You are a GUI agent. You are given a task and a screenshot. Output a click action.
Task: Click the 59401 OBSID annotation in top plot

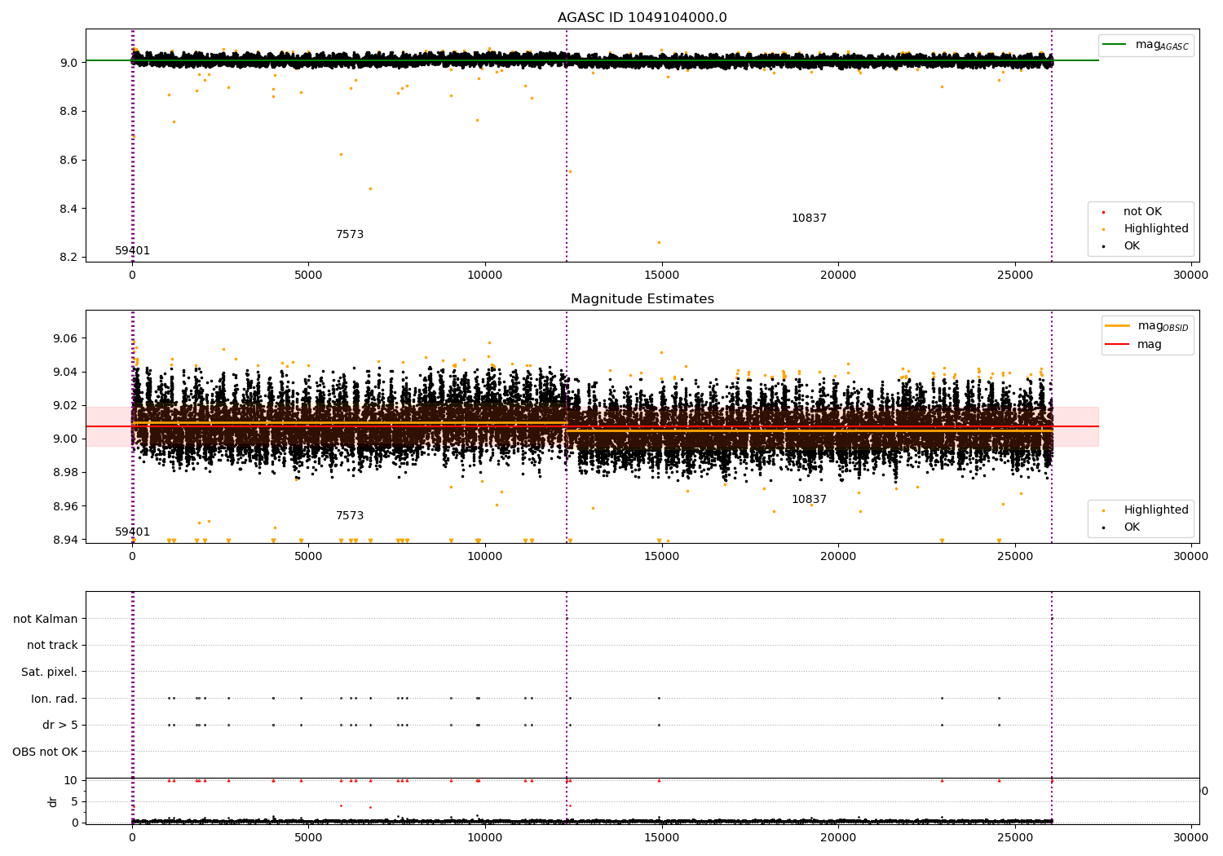(132, 251)
